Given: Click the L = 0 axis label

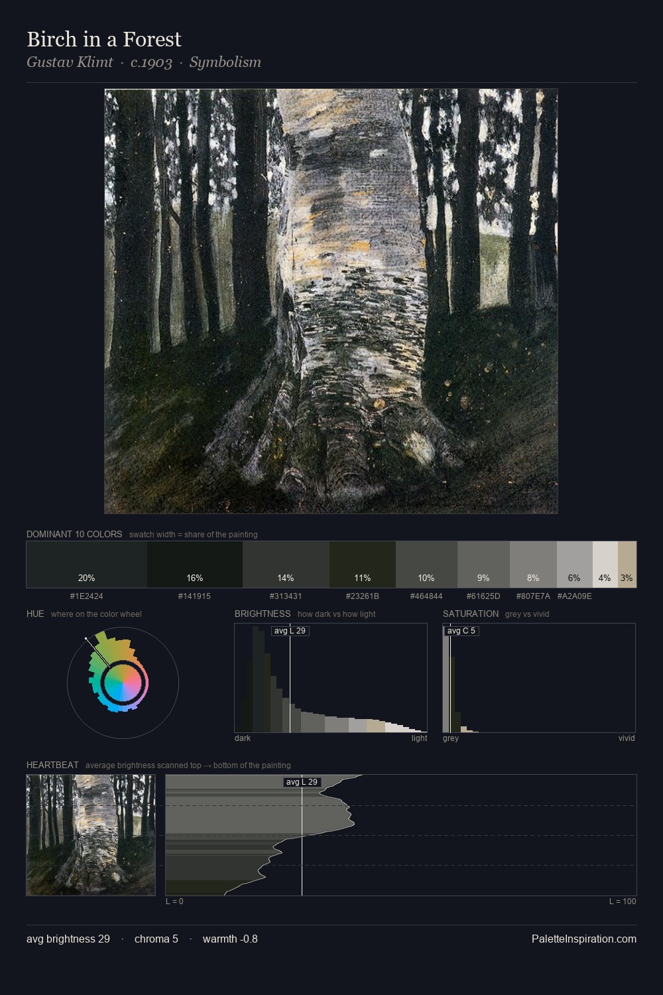Looking at the screenshot, I should click(x=174, y=901).
